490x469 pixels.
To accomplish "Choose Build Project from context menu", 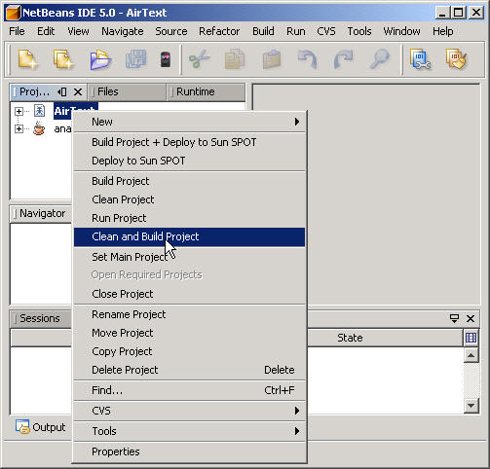I will [x=190, y=181].
